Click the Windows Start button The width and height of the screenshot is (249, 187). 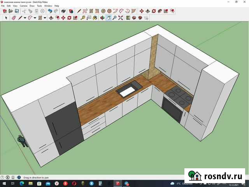[4, 183]
